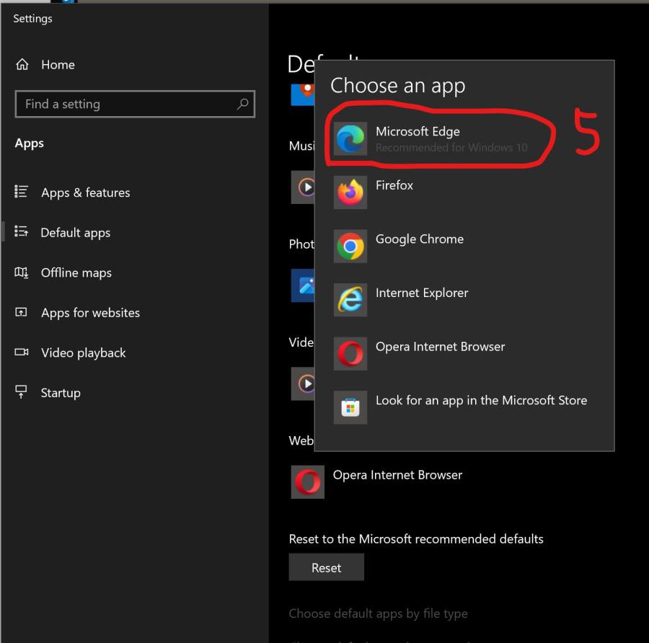Choose Google Chrome from the list
Screen dimensions: 649x643
[419, 239]
